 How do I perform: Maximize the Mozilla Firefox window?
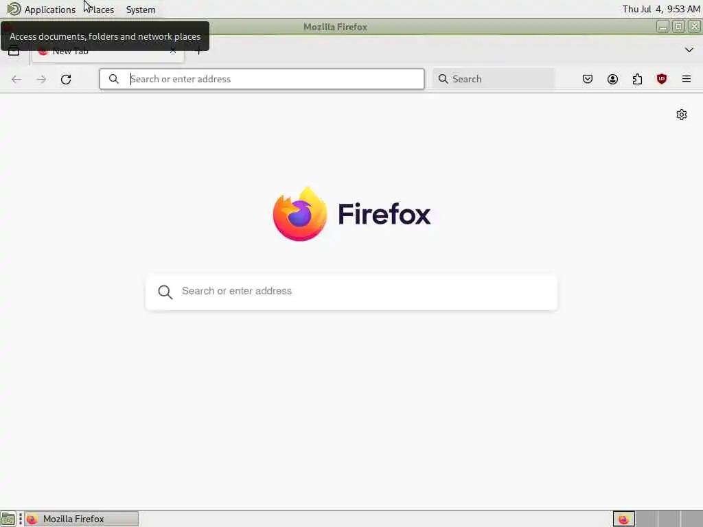click(x=678, y=27)
